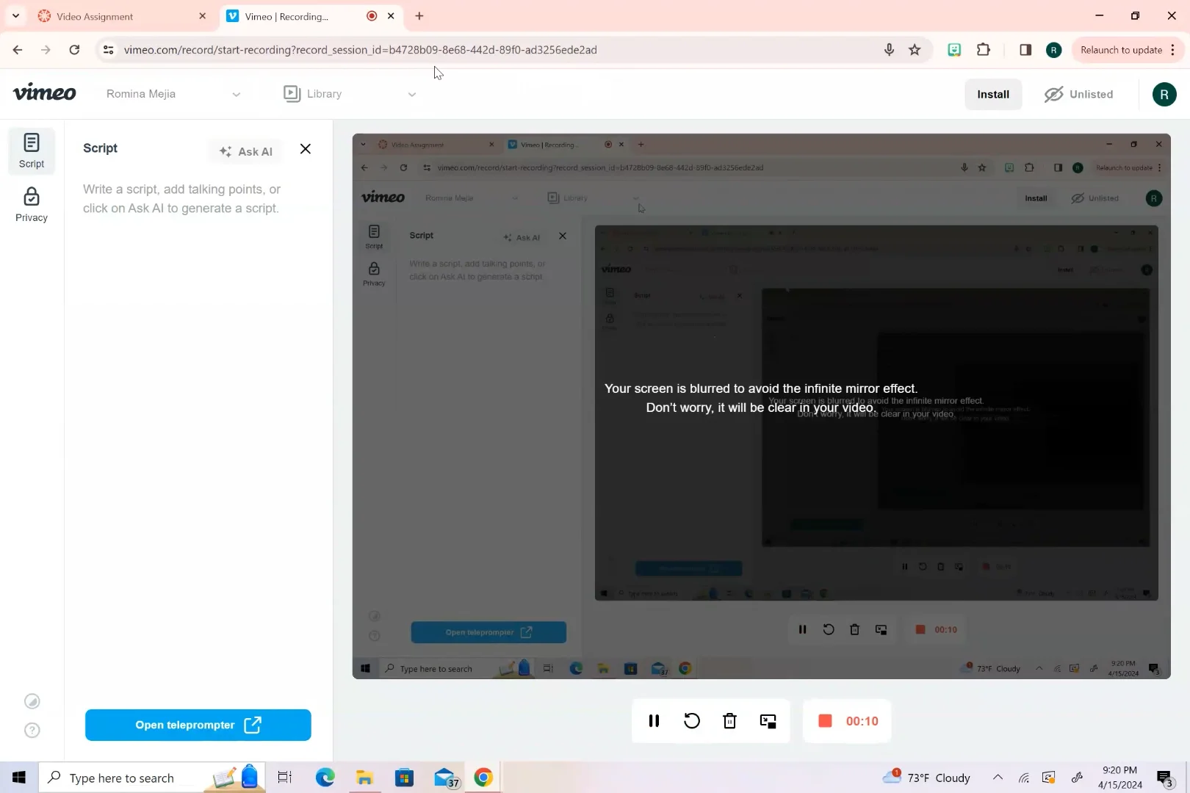Image resolution: width=1190 pixels, height=793 pixels.
Task: Open the user avatar R menu
Action: point(1164,94)
